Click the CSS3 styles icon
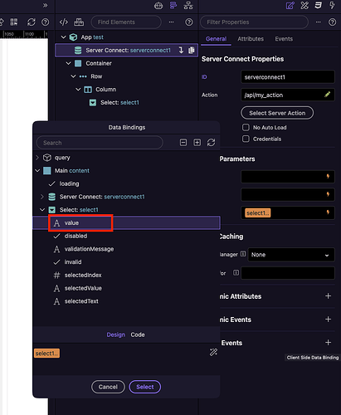The image size is (341, 415). 319,5
